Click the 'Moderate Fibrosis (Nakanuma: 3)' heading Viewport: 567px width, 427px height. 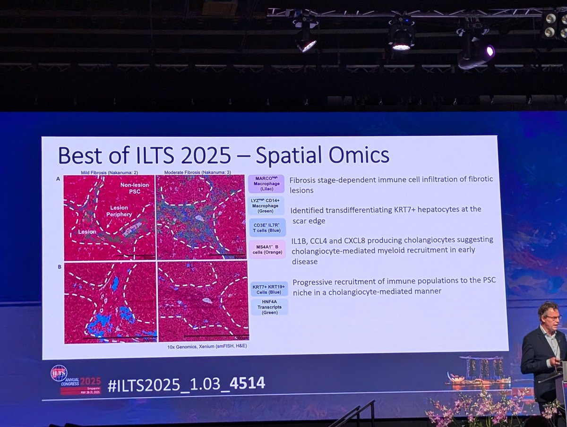(x=198, y=171)
